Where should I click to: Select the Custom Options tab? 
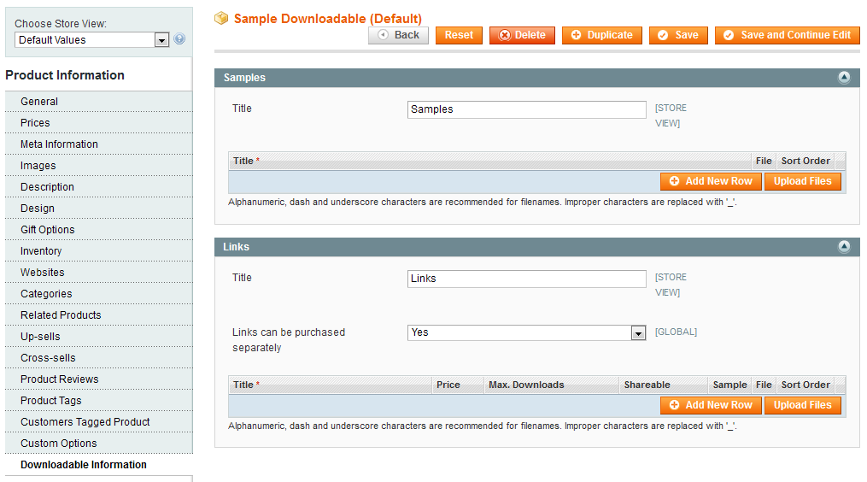pyautogui.click(x=99, y=444)
